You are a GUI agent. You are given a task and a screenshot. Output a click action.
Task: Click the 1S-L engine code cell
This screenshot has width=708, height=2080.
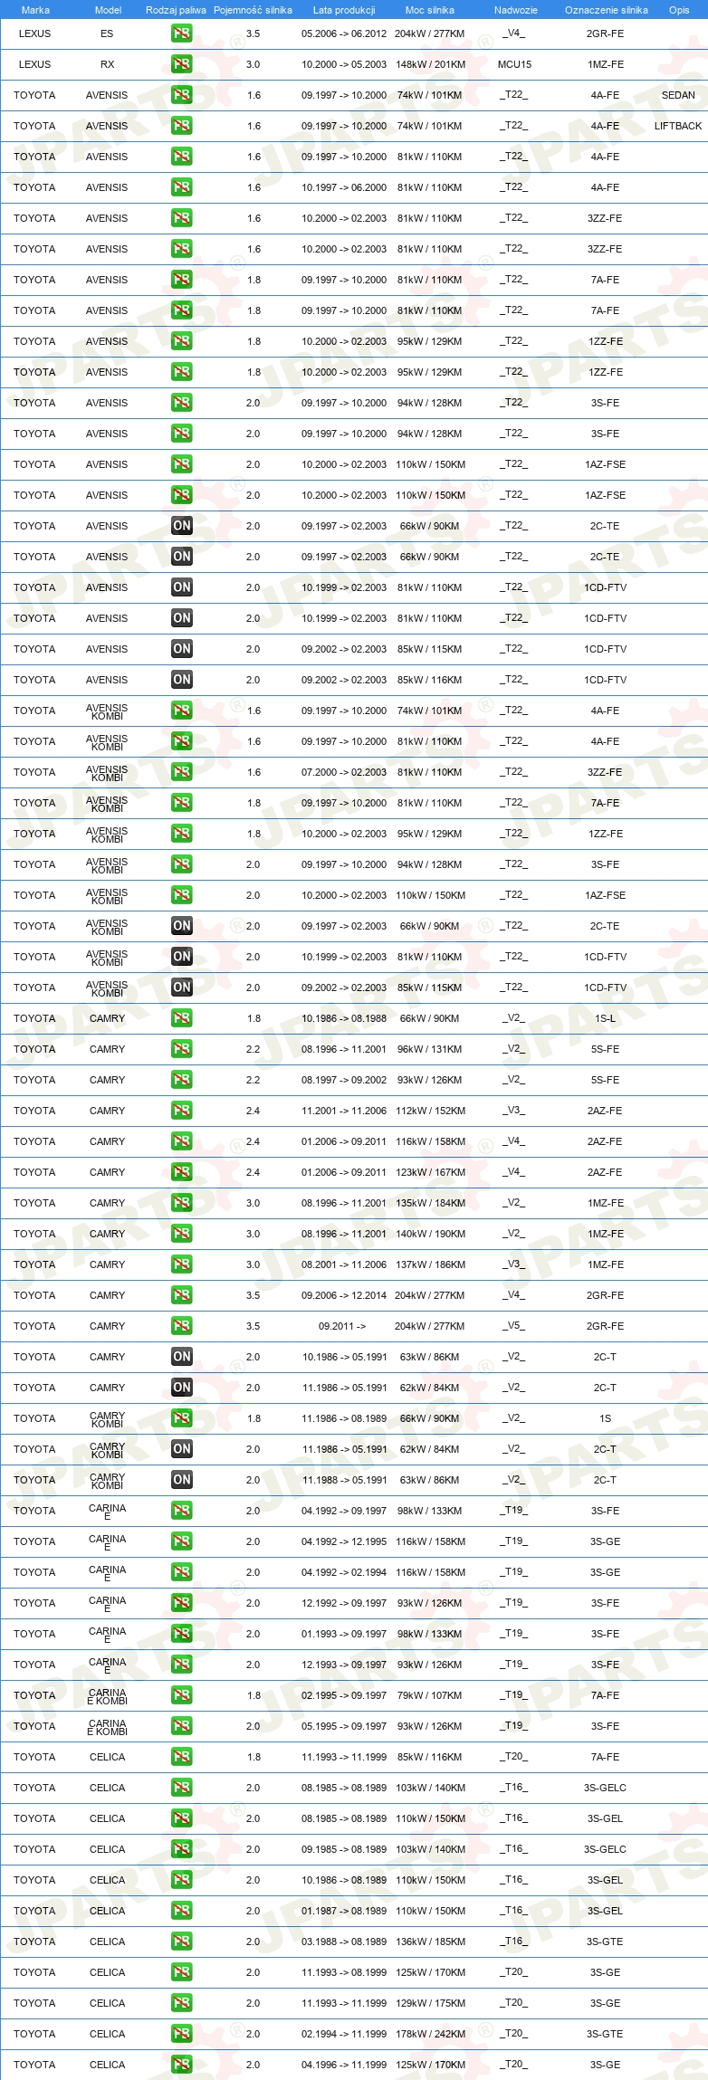(605, 1018)
